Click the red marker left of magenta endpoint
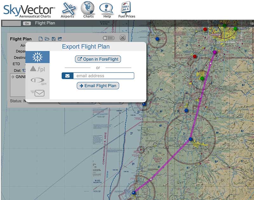This screenshot has width=254, height=200. coord(195,56)
